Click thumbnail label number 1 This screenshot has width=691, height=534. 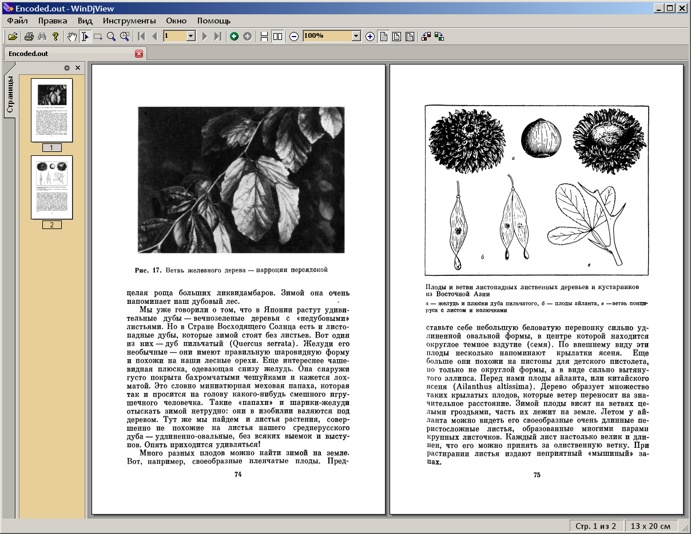point(51,148)
